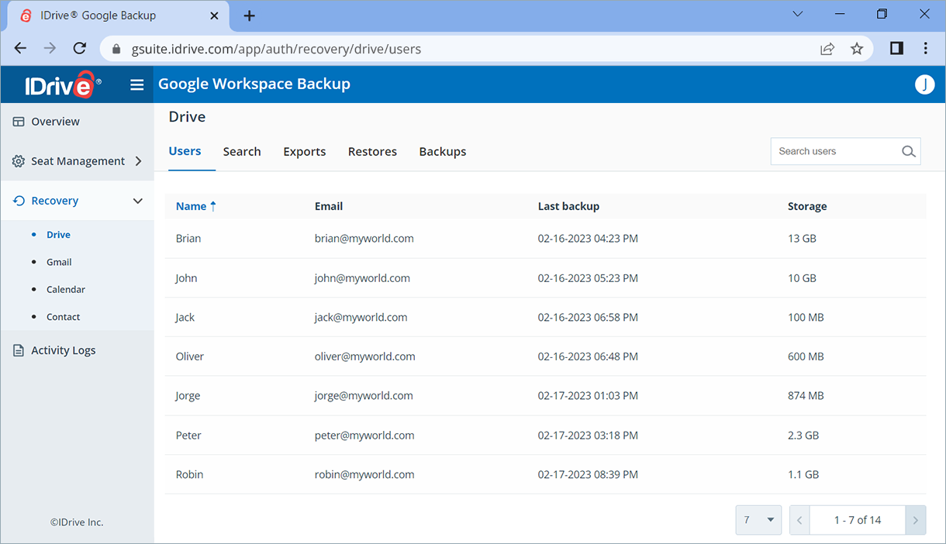Click the ©IDrive Inc. footer text
The image size is (946, 544).
click(x=77, y=522)
